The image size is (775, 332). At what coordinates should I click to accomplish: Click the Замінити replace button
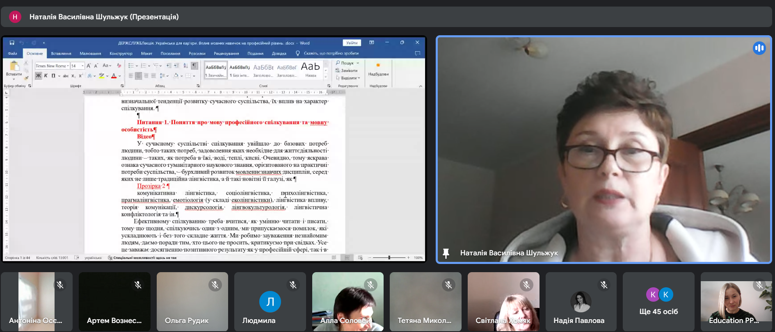click(x=349, y=70)
